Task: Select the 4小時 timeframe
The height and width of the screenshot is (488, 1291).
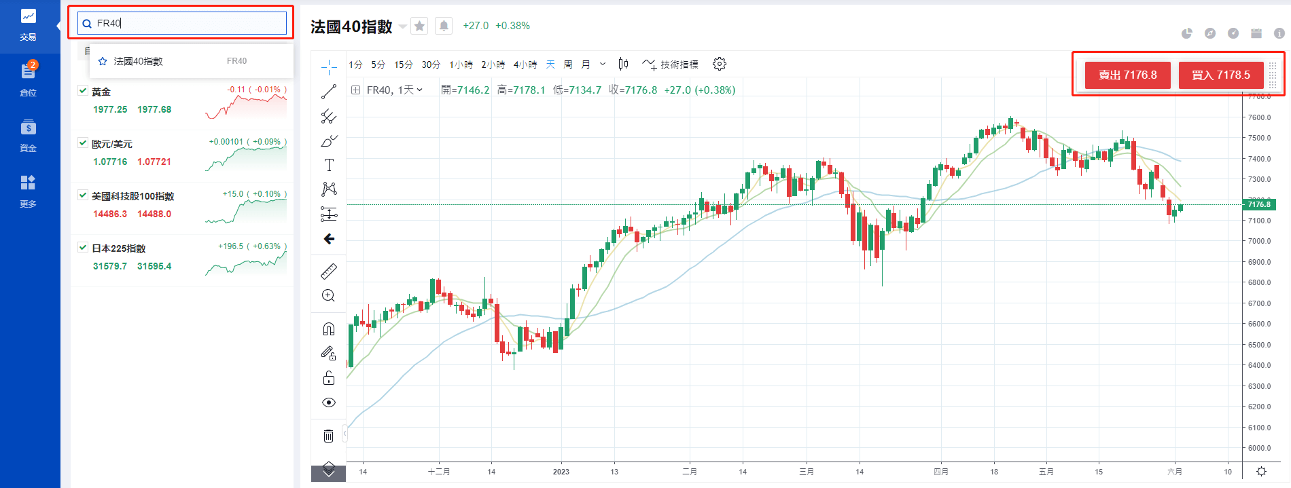Action: pos(525,64)
